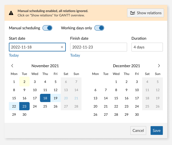Viewport: 172px width, 145px height.
Task: Click Today link under Finish date
Action: pyautogui.click(x=75, y=55)
